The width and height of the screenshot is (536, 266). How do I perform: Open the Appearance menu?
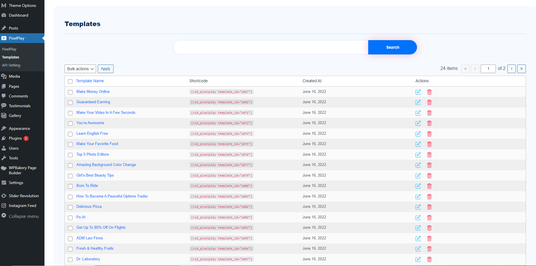(x=19, y=128)
